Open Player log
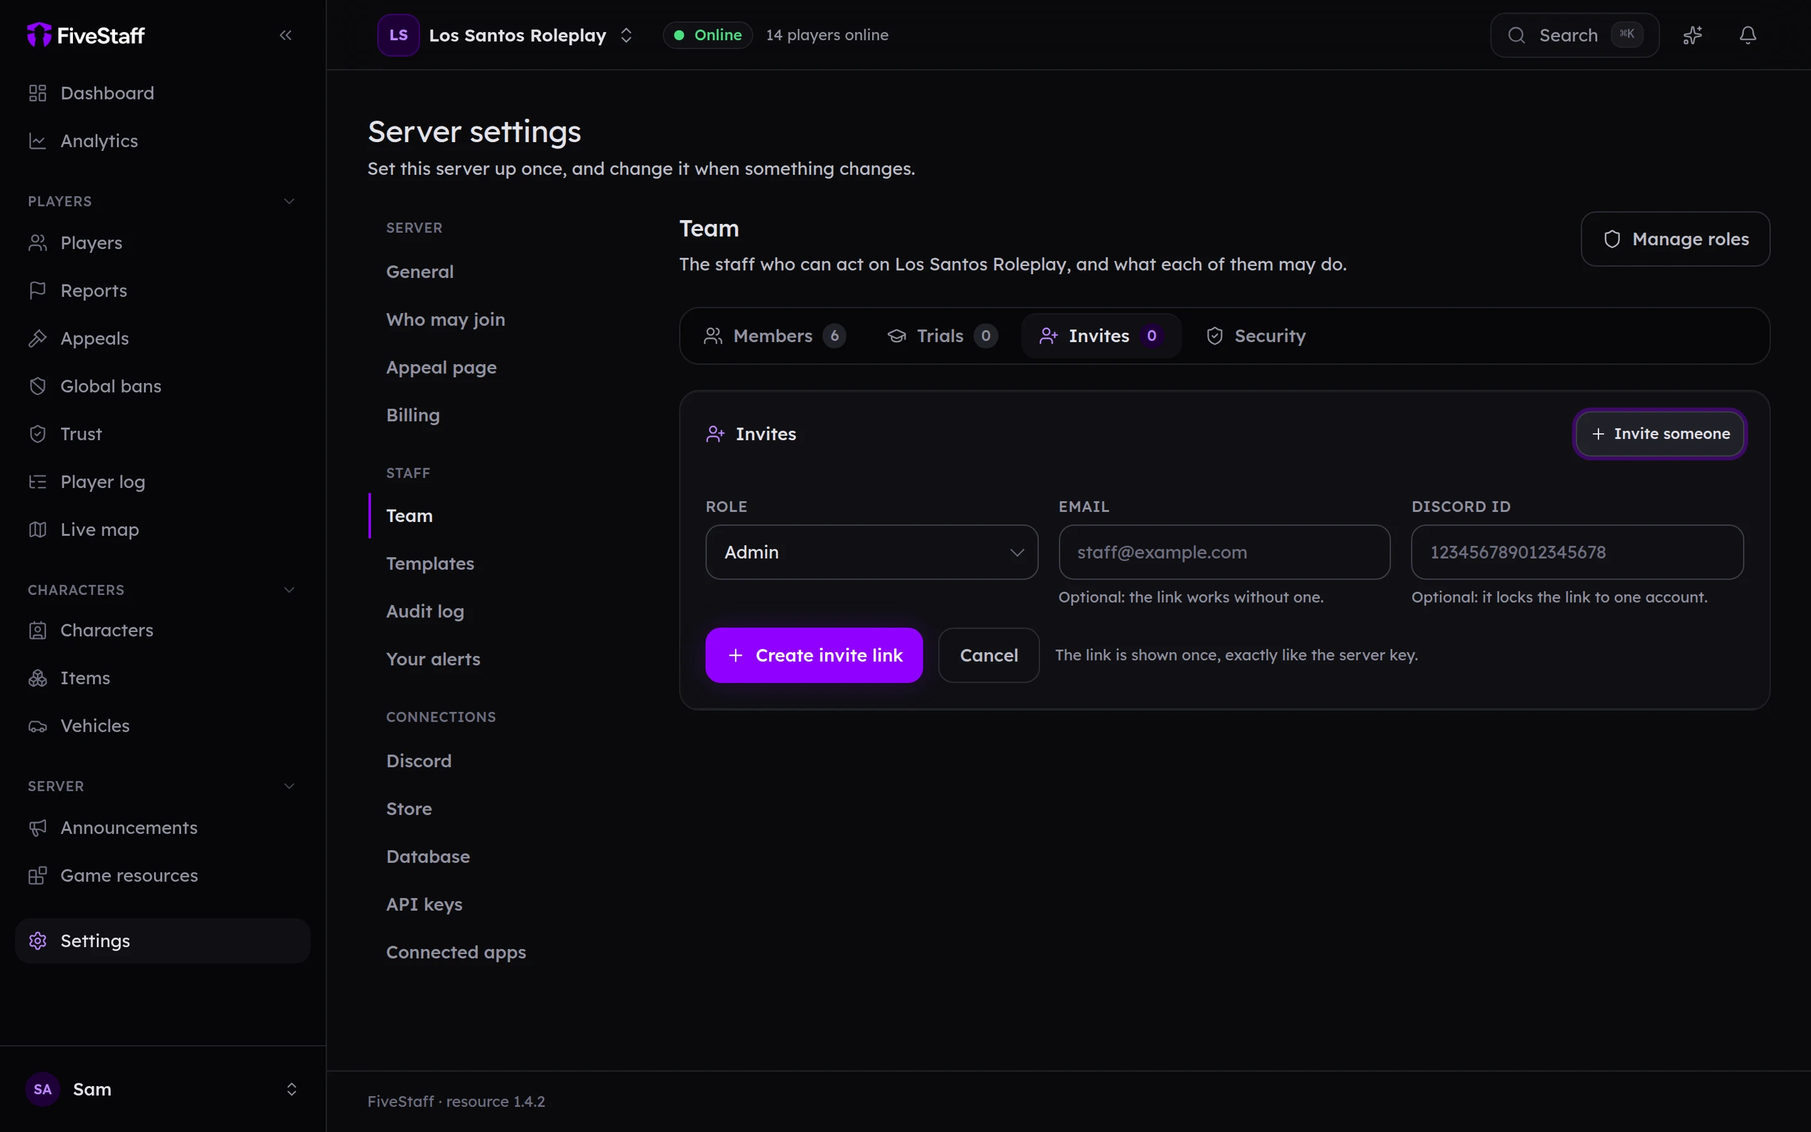 coord(162,482)
